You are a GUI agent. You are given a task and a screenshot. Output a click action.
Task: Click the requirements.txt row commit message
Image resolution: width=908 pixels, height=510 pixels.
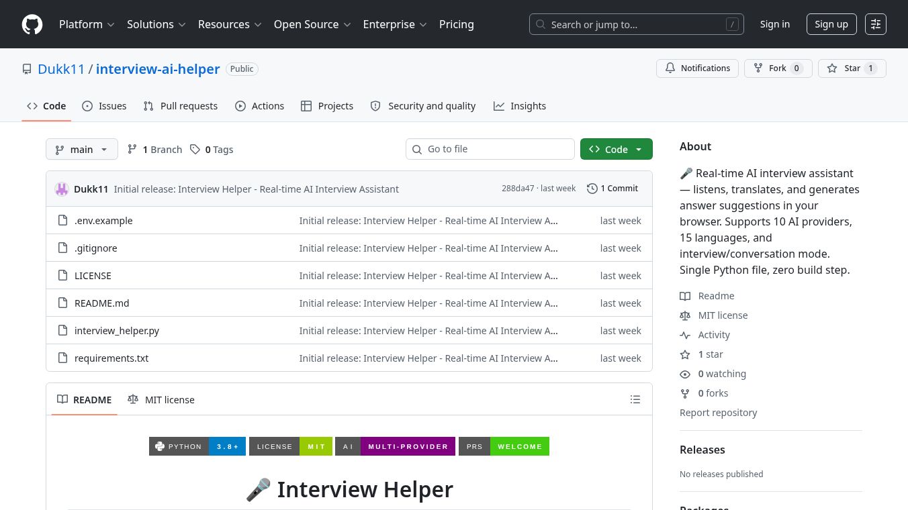tap(428, 358)
